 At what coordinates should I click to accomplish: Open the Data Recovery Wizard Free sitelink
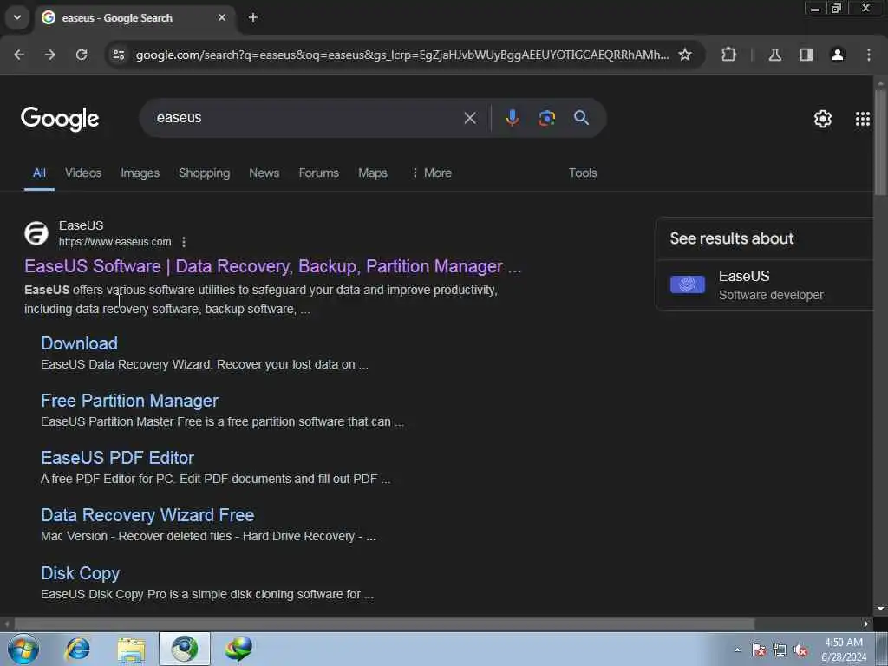coord(147,515)
